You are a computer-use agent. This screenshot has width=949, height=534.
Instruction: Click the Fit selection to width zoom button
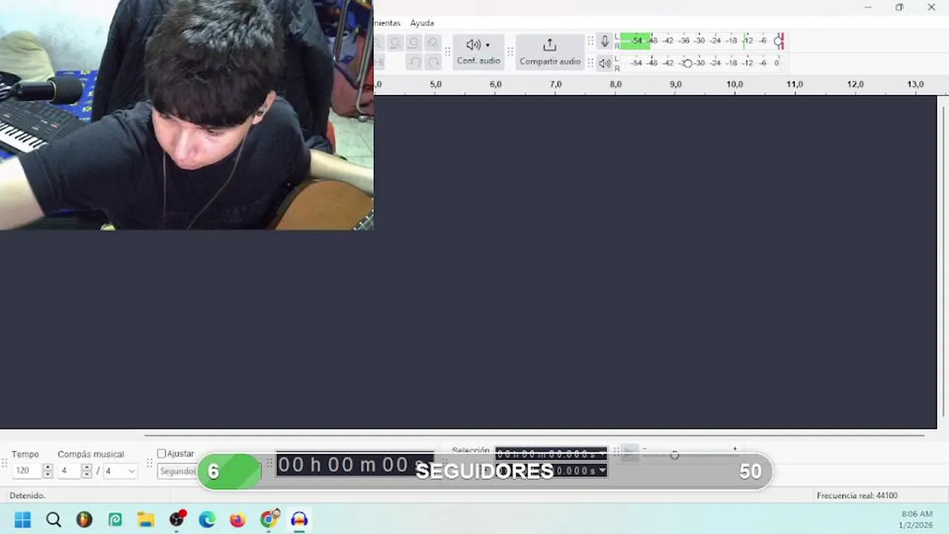(394, 43)
